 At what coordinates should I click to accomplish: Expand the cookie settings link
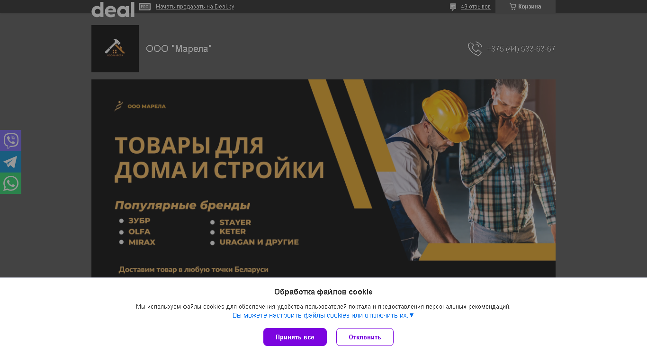click(x=323, y=315)
